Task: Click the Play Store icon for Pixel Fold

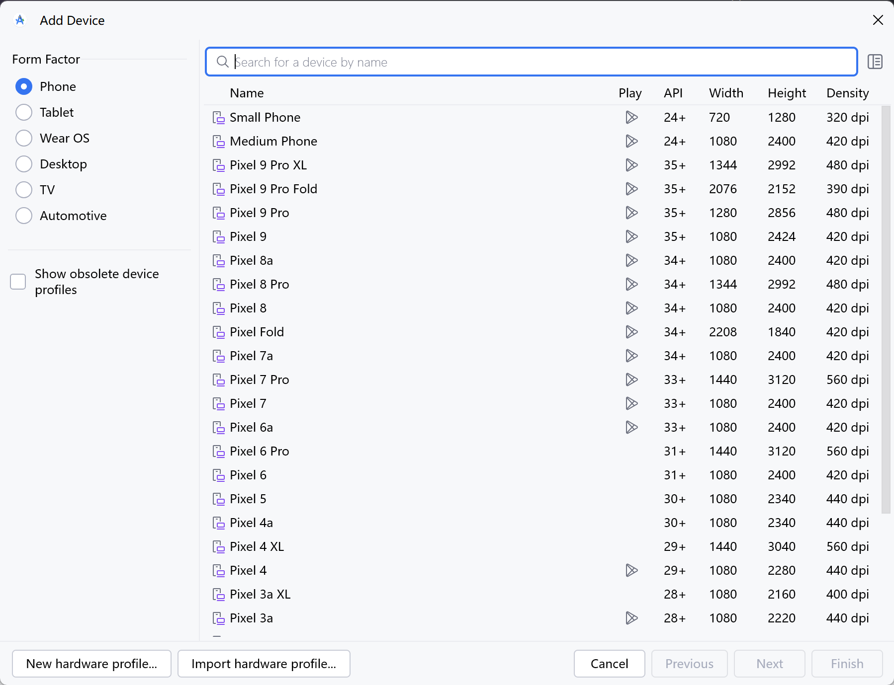Action: (x=631, y=332)
